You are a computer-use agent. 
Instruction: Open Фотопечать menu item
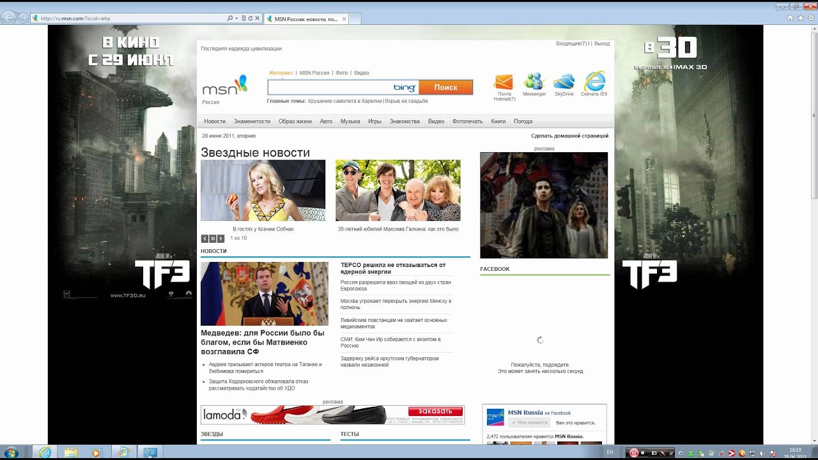468,121
